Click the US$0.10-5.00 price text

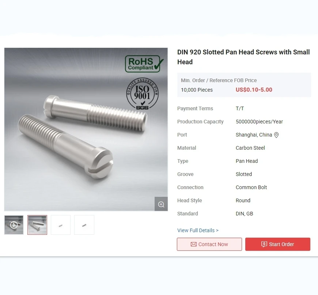coord(254,90)
